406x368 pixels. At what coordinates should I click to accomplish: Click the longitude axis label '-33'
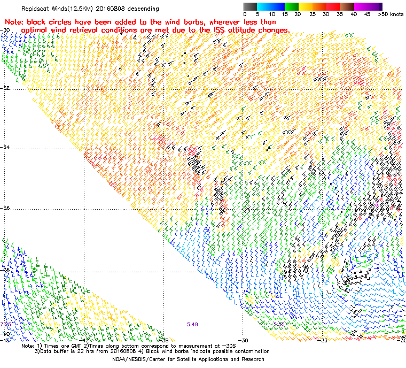coord(322,340)
